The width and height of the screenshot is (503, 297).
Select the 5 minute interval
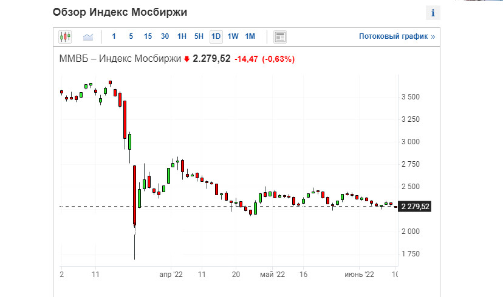(131, 36)
